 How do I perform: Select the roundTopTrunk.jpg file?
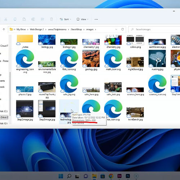click(47, 90)
